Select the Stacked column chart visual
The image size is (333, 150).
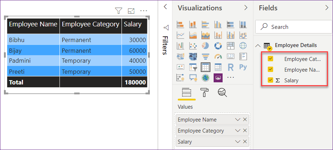(193, 25)
